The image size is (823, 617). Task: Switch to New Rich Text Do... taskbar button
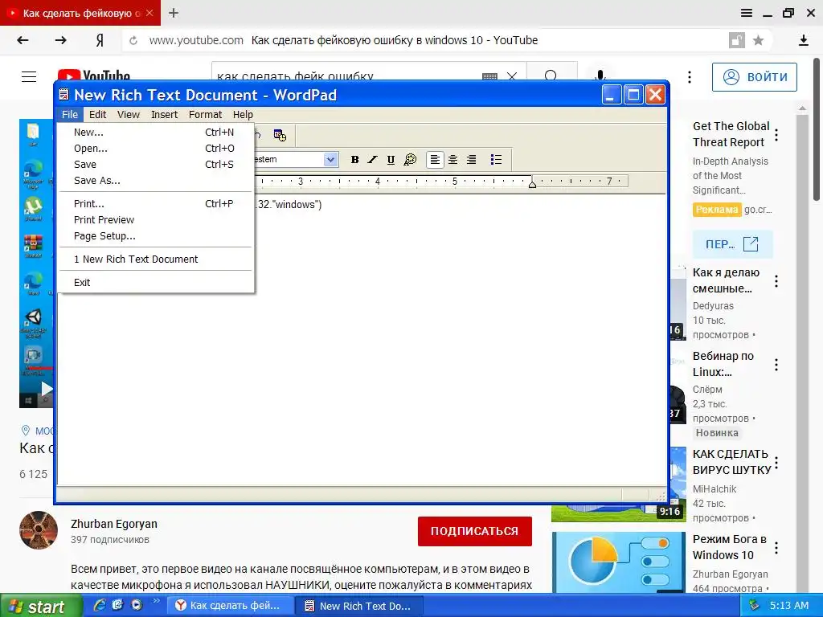point(359,606)
